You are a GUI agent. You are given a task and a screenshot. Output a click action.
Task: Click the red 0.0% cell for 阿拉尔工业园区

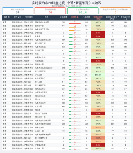pyautogui.click(x=98, y=114)
